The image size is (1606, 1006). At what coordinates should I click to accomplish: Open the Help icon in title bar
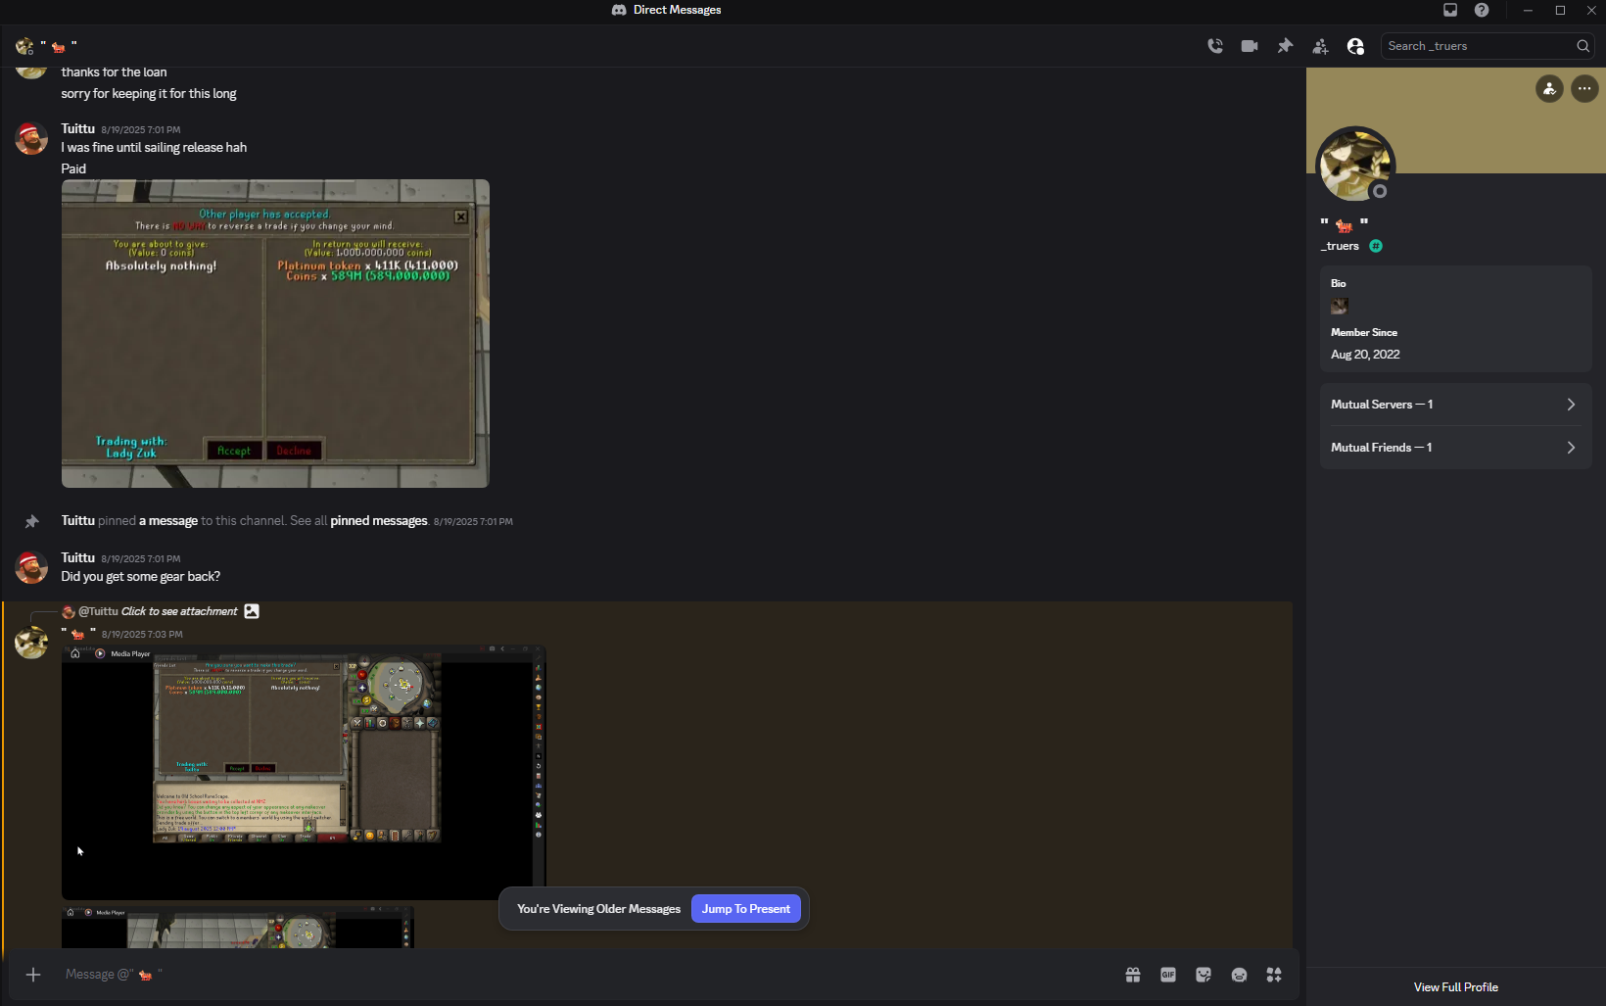1482,10
